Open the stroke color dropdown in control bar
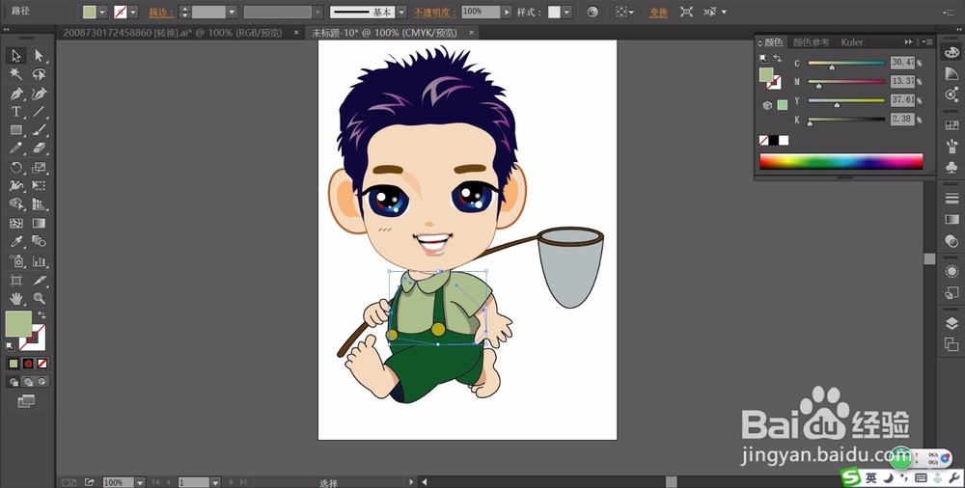965x488 pixels. tap(133, 12)
